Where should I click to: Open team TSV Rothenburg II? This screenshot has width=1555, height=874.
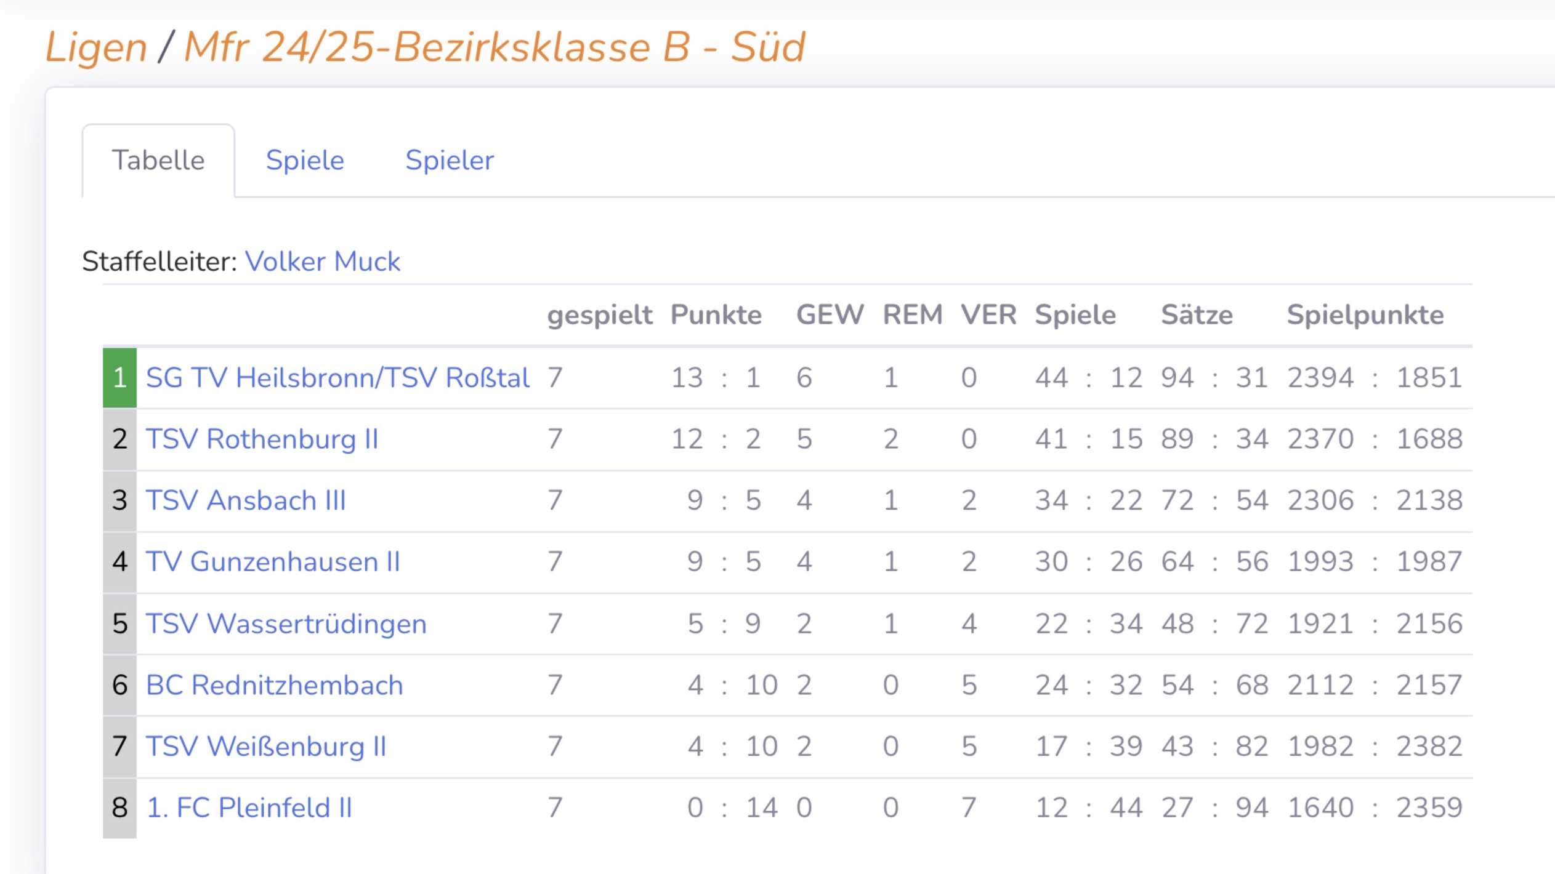pyautogui.click(x=262, y=439)
